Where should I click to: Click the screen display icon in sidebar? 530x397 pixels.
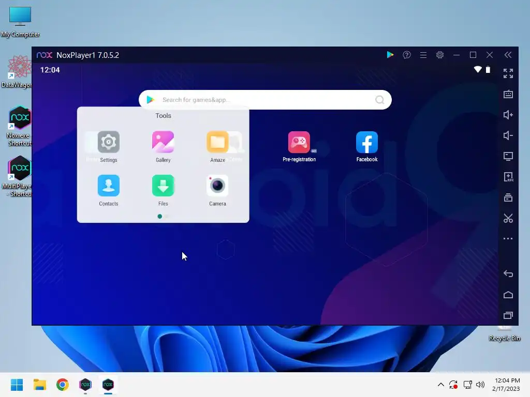(508, 156)
